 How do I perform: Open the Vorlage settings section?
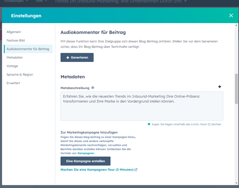coord(12,66)
